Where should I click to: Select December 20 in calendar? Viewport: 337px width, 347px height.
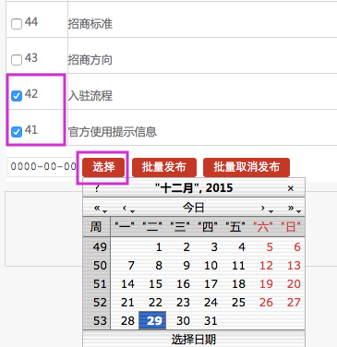click(294, 283)
